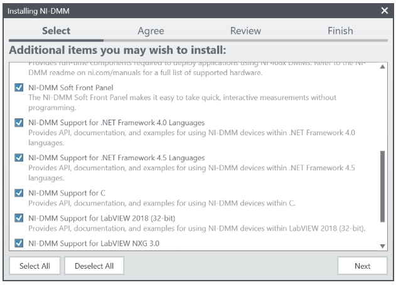
Task: Switch to the Select step tab
Action: pos(56,31)
